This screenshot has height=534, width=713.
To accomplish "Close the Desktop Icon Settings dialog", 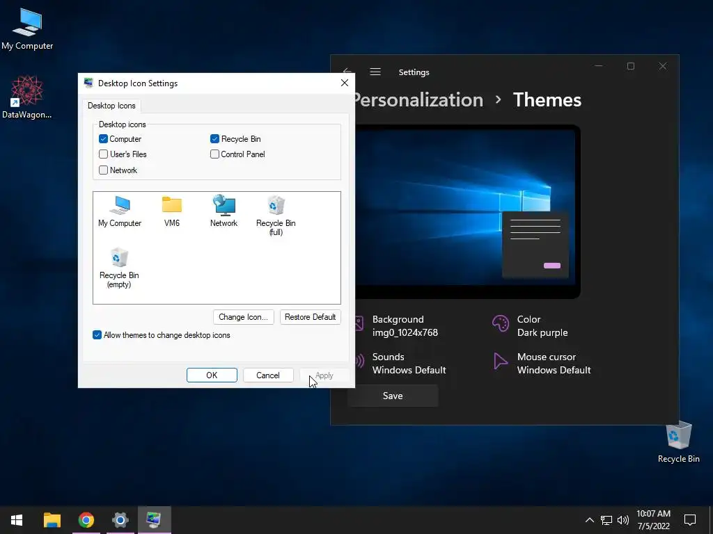I will [x=345, y=83].
